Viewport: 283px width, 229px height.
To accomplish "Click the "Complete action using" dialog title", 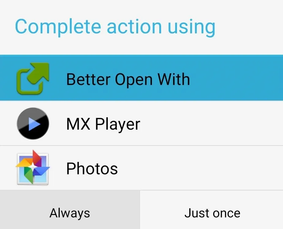I will pyautogui.click(x=115, y=28).
